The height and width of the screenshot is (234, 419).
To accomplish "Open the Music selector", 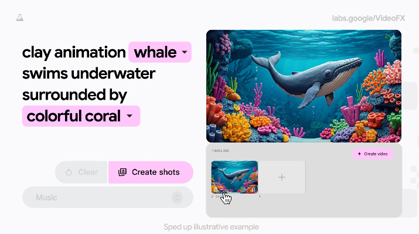I will pos(108,198).
